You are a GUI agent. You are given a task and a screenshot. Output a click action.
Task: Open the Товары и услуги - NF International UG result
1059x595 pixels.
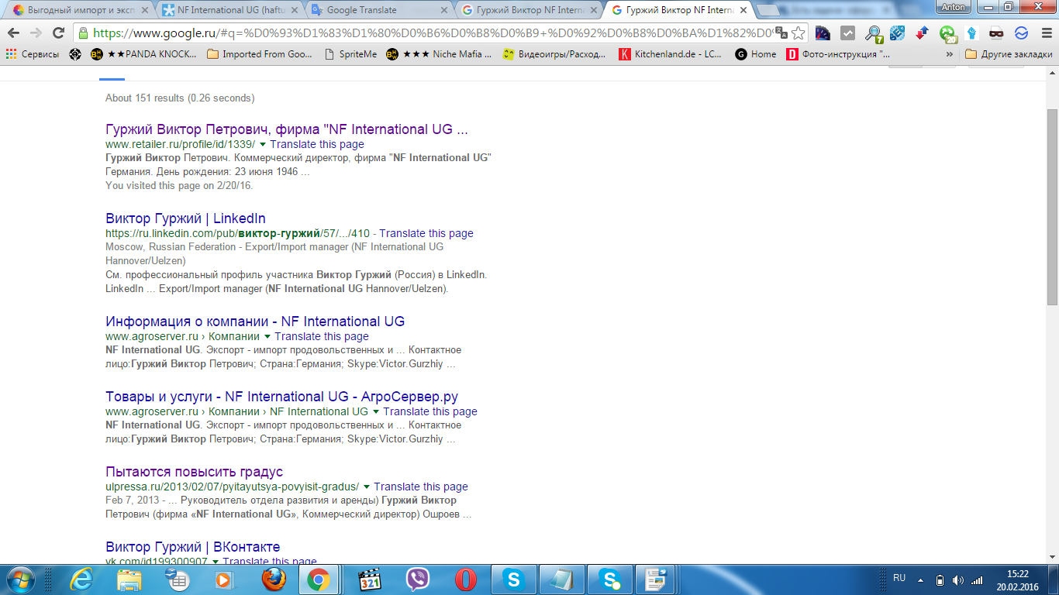[282, 397]
